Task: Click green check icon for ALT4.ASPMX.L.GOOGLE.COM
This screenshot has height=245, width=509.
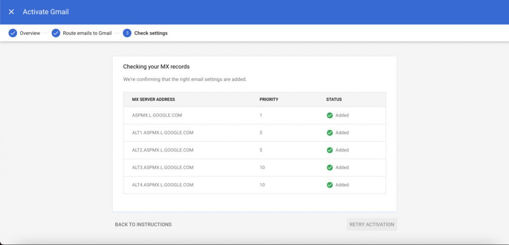Action: pyautogui.click(x=330, y=185)
